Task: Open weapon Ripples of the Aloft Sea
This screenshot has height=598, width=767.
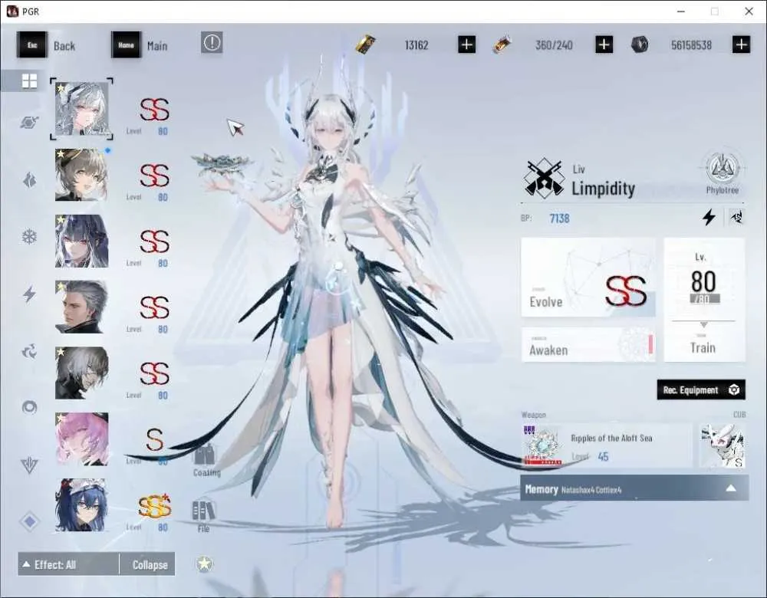Action: coord(607,446)
